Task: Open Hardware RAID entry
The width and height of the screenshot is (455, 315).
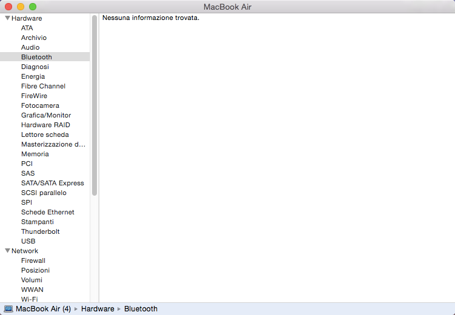Action: point(45,125)
